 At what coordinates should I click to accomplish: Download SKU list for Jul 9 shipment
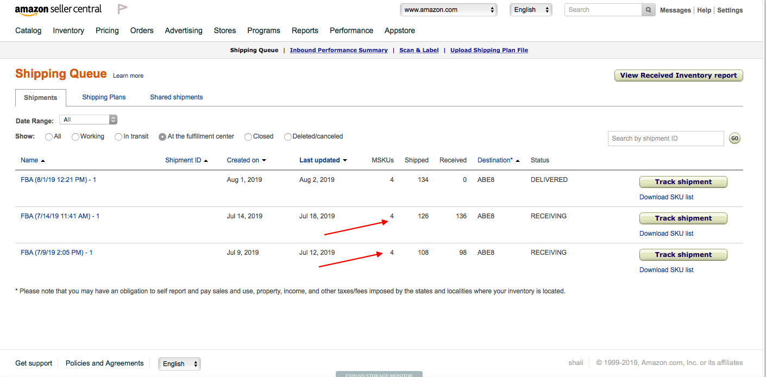pyautogui.click(x=667, y=270)
